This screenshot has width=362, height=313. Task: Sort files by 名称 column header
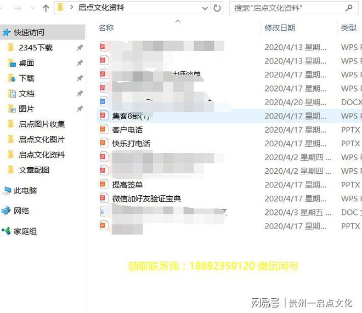[106, 28]
